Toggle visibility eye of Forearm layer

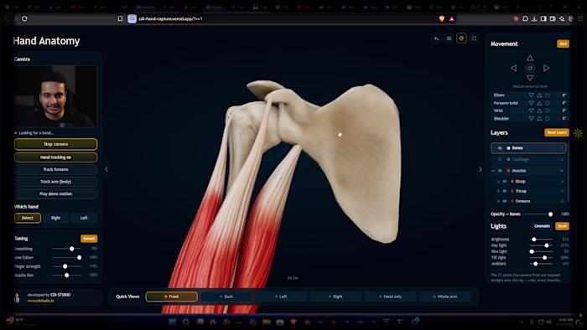coord(505,201)
